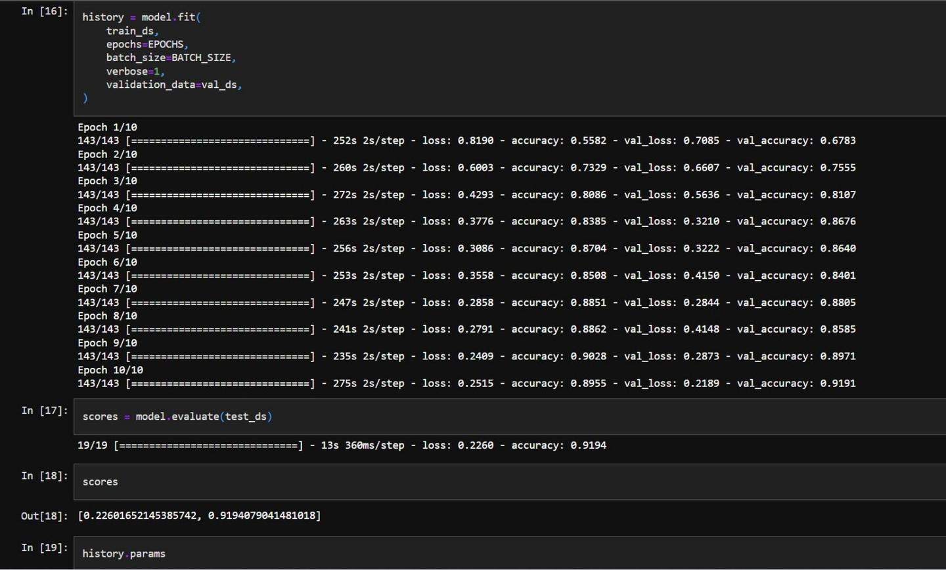Viewport: 946px width, 570px height.
Task: Click val_loss value 0.2189 in epoch 10
Action: tap(701, 383)
